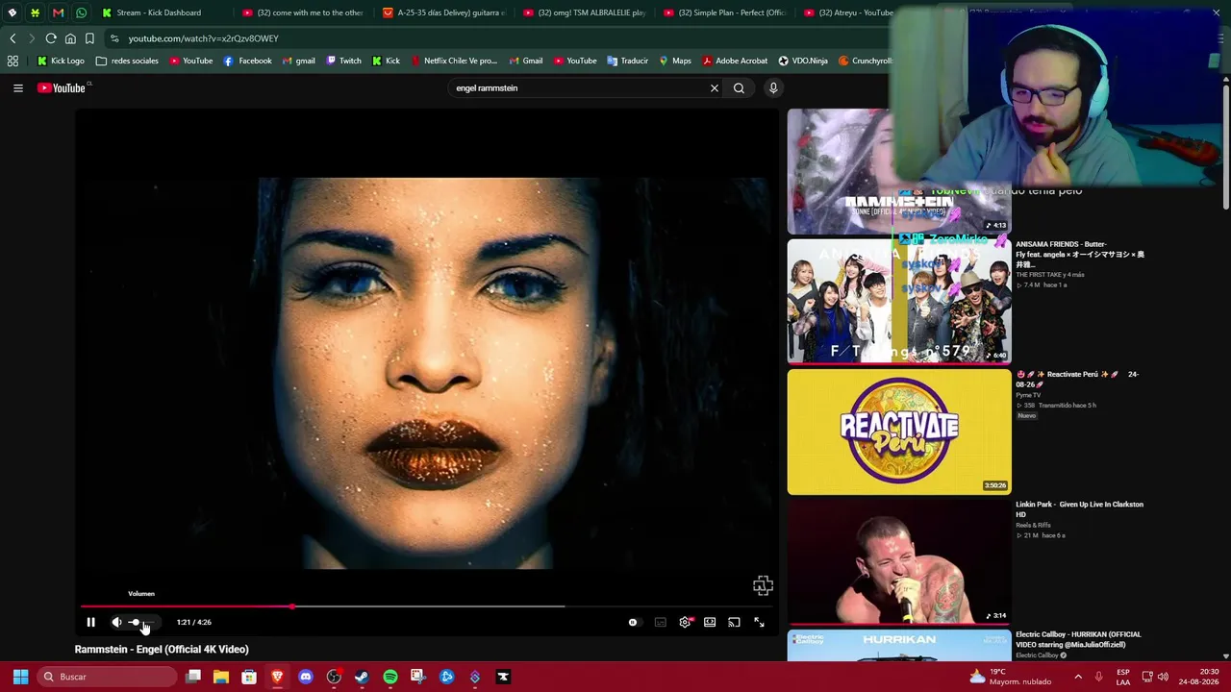Run search with the magnifier button

(x=739, y=87)
